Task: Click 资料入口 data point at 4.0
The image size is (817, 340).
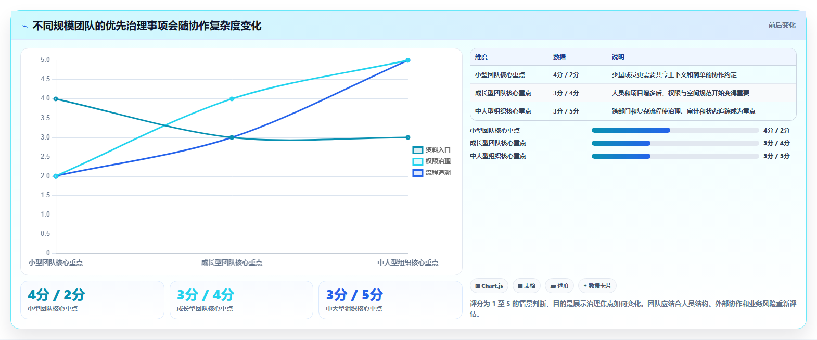Action: [56, 99]
